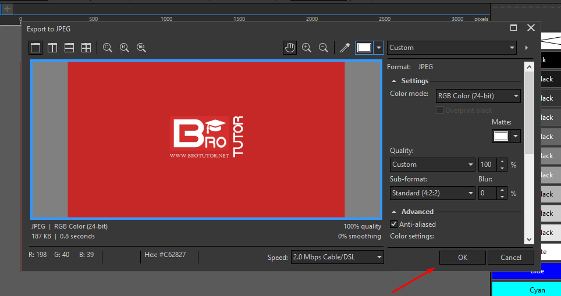
Task: Click the Cyan palette color swatch
Action: click(x=526, y=289)
